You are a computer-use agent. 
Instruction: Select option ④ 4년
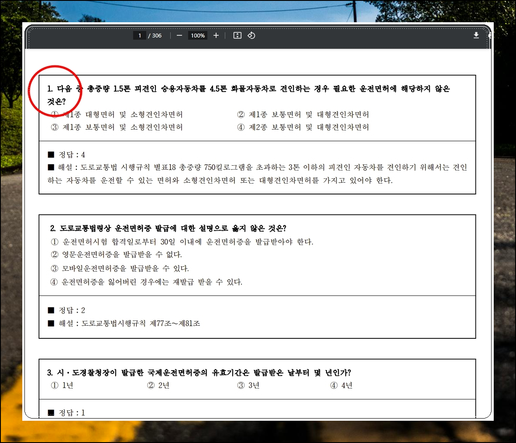pos(341,385)
